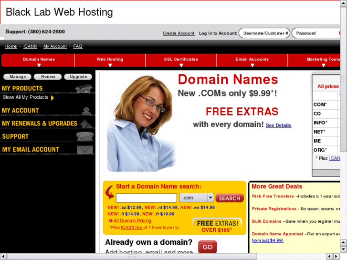Open the Domain Names tab
The image size is (347, 260).
(x=38, y=60)
